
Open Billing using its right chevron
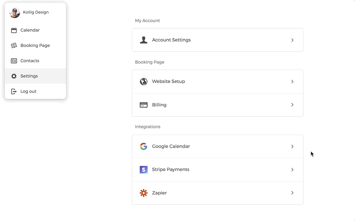coord(292,105)
